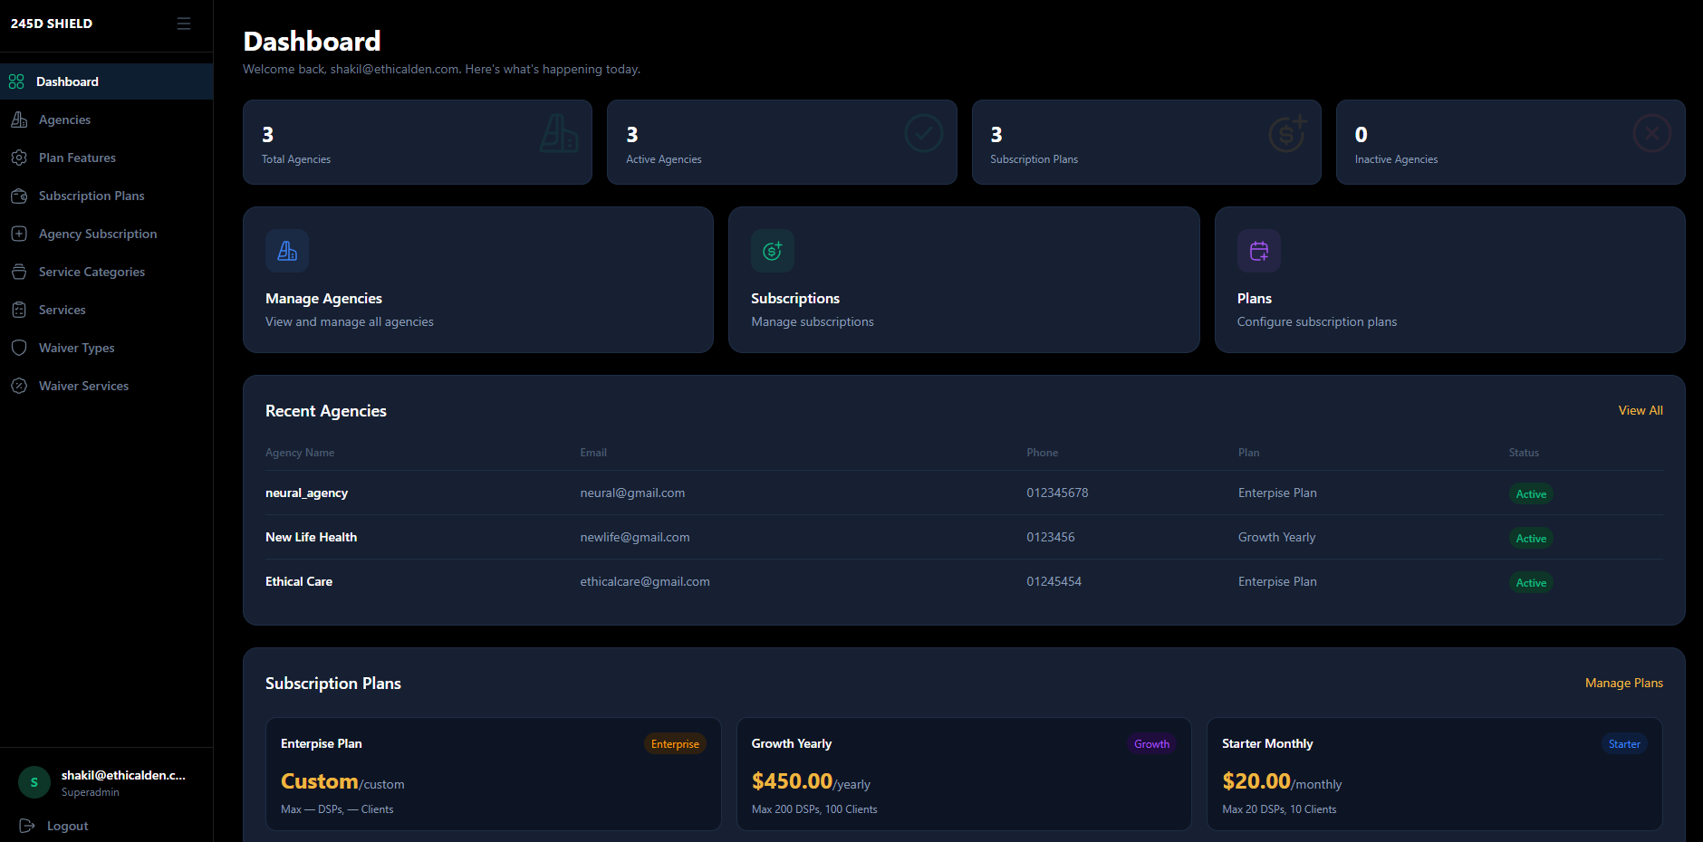The width and height of the screenshot is (1703, 842).
Task: Click blue building icon in Manage Agencies card
Action: pos(287,251)
